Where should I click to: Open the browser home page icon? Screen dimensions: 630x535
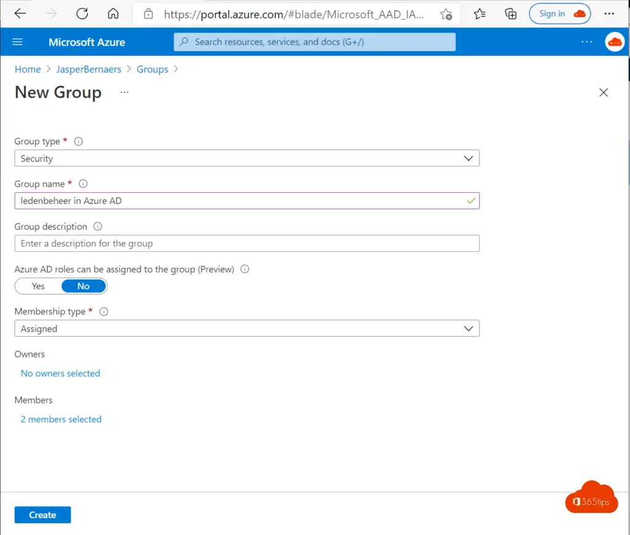(113, 14)
